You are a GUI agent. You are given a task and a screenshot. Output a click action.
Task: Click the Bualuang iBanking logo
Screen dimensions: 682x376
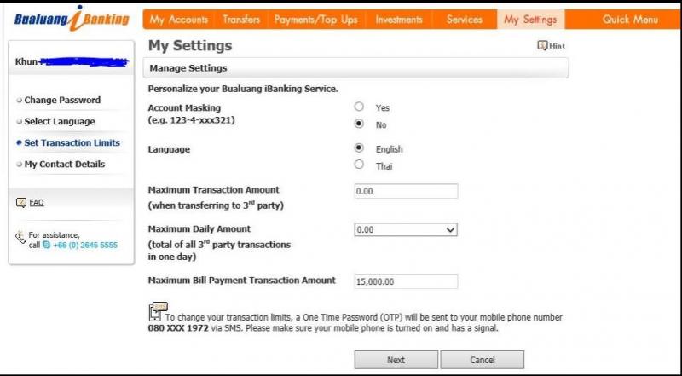coord(66,18)
